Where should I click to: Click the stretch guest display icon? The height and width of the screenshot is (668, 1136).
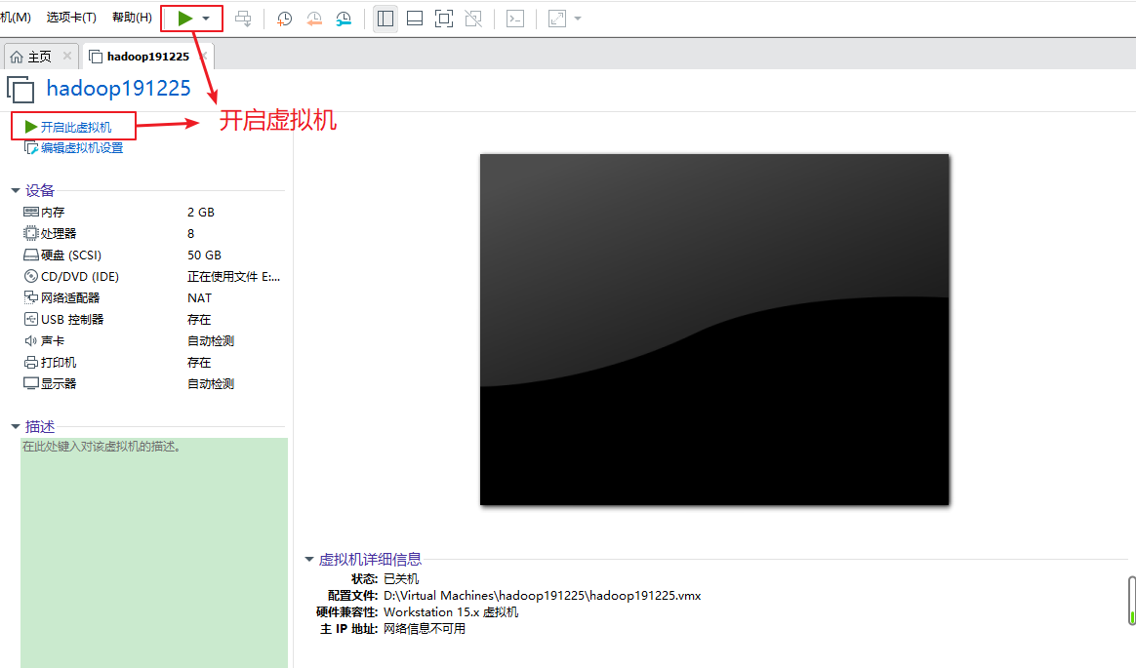click(x=557, y=19)
